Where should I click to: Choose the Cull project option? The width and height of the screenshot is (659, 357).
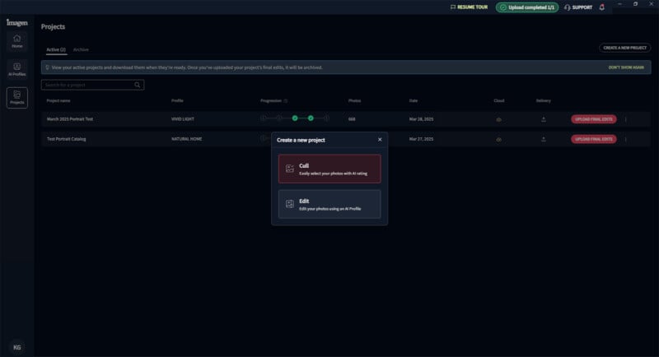pos(329,169)
